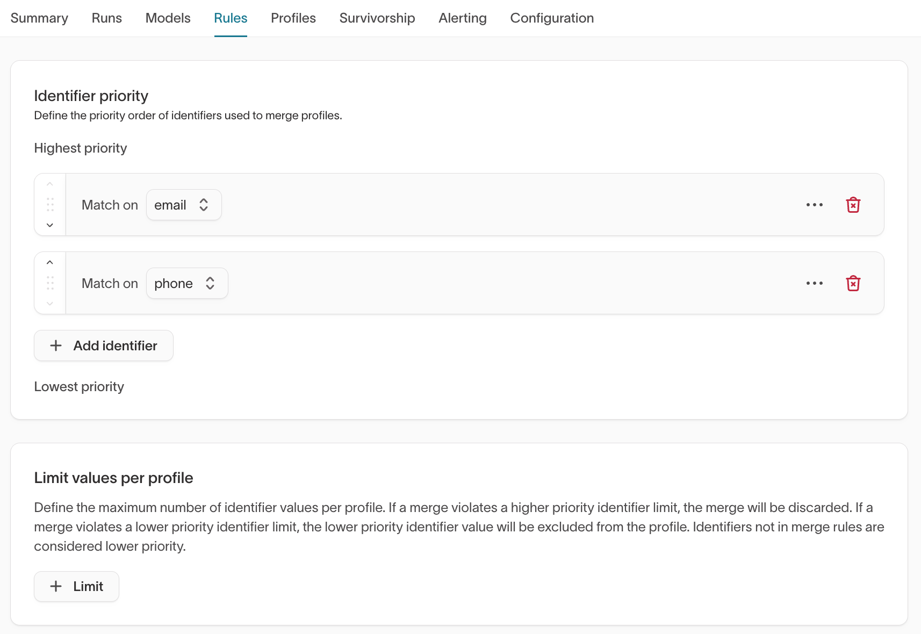Open the phone match-on dropdown
The image size is (921, 634).
tap(187, 283)
